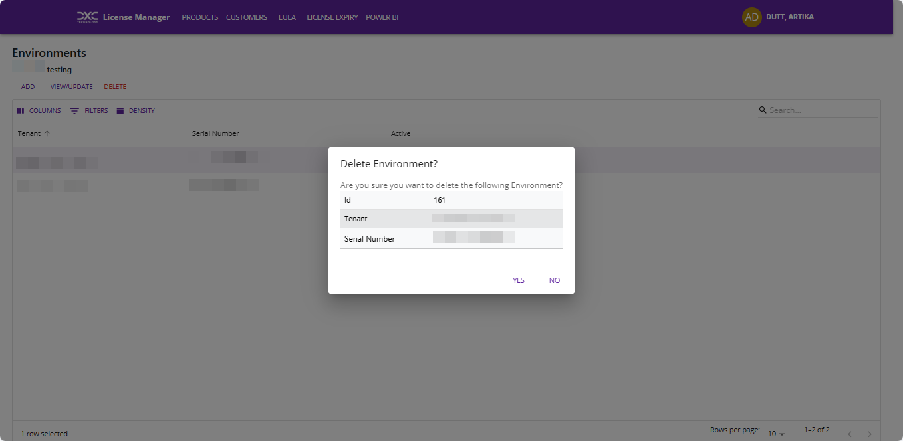
Task: Click the DXC Technology logo
Action: click(87, 17)
